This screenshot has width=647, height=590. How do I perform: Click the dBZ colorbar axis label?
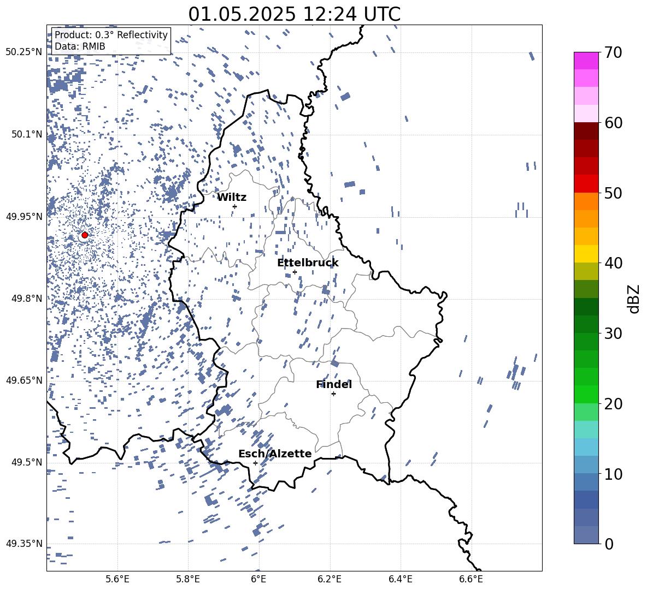[634, 299]
